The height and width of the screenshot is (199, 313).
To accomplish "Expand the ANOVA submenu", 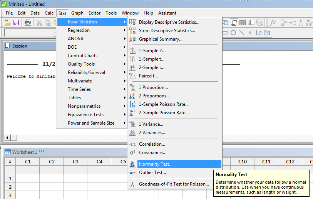I will point(92,39).
